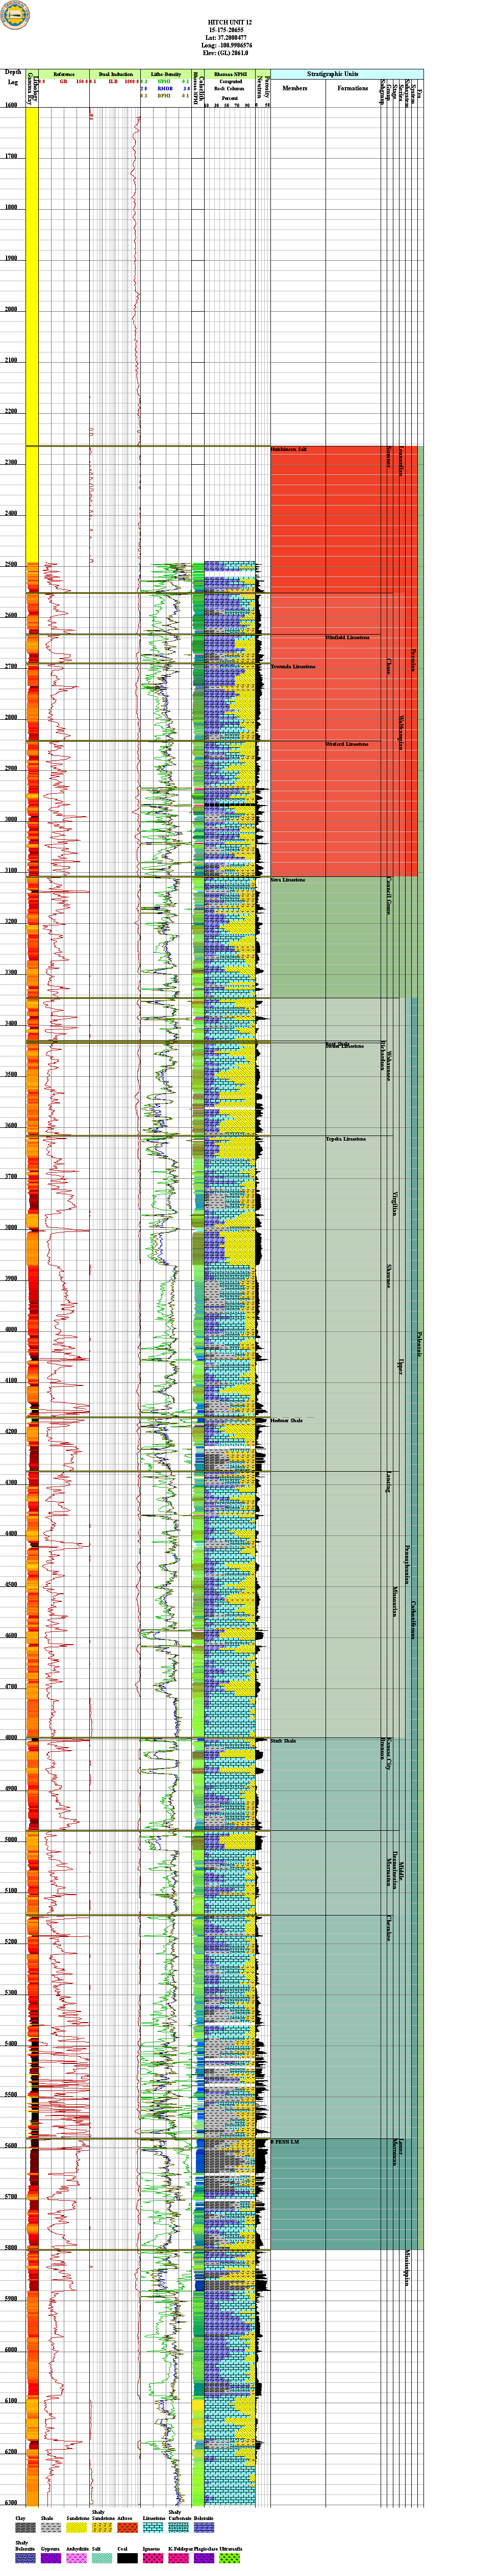Click the Heebner Shale member label
The width and height of the screenshot is (500, 2571).
coord(286,1420)
